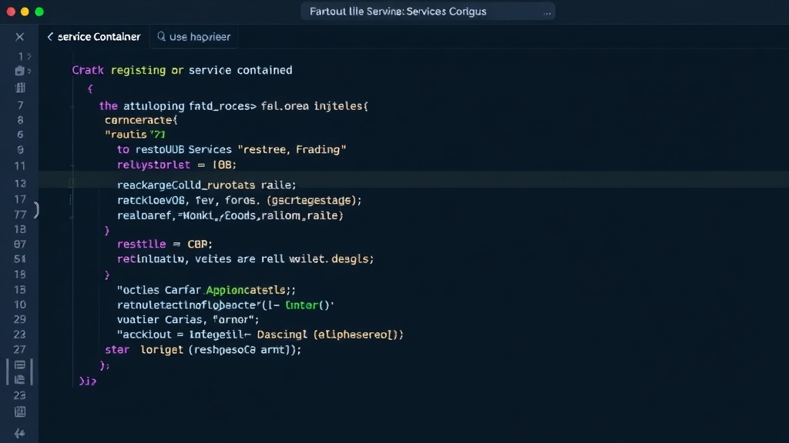Screen dimensions: 789x443
Task: Switch to the service Container tab
Action: tap(94, 37)
